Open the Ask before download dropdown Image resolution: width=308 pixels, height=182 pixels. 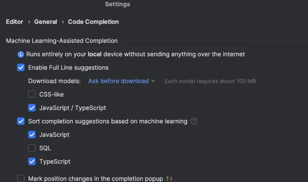(122, 81)
